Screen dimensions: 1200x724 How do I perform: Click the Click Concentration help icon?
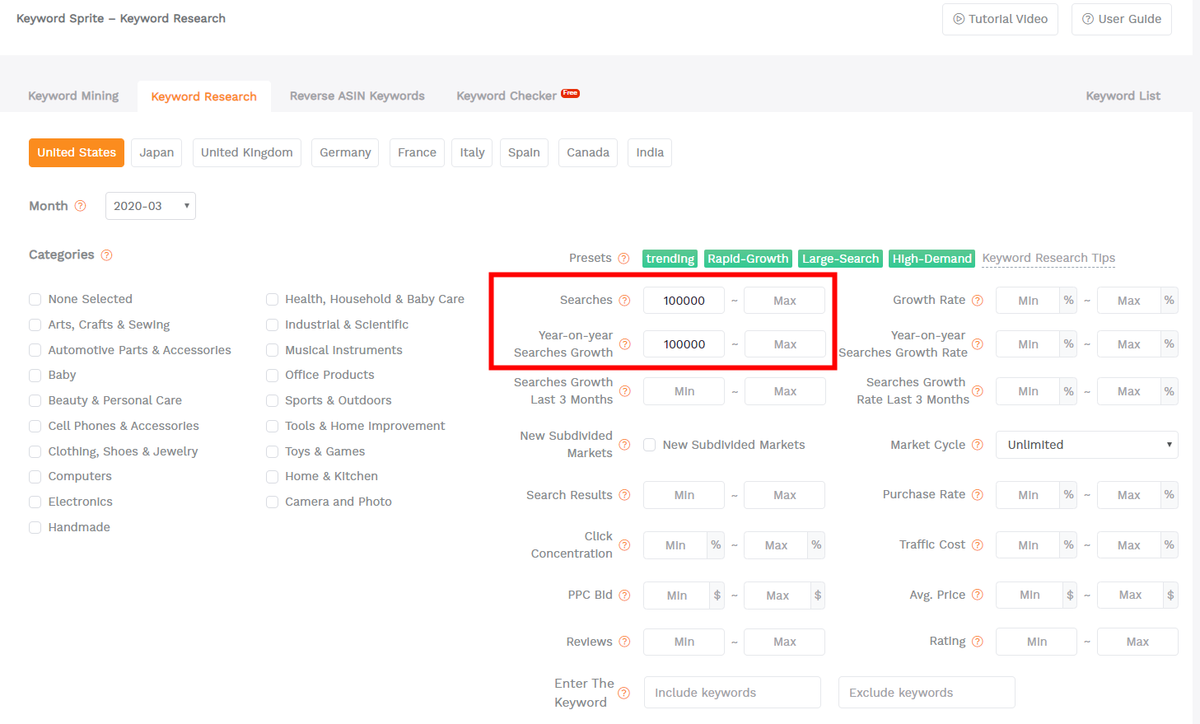[x=624, y=545]
